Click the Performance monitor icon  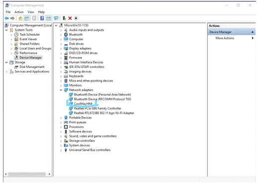click(x=16, y=53)
